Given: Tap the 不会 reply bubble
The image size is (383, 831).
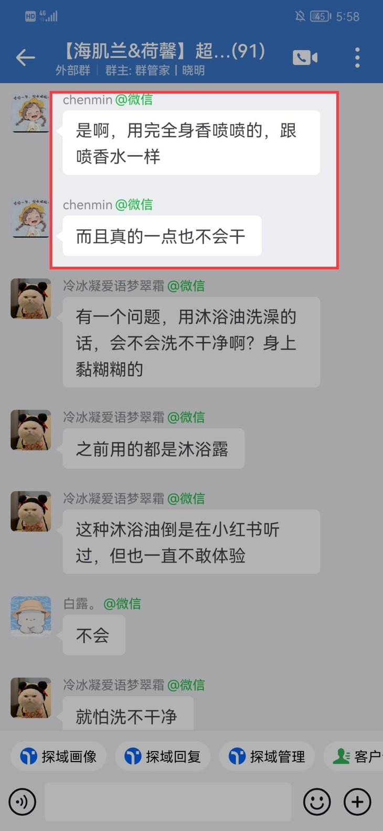Looking at the screenshot, I should (94, 635).
